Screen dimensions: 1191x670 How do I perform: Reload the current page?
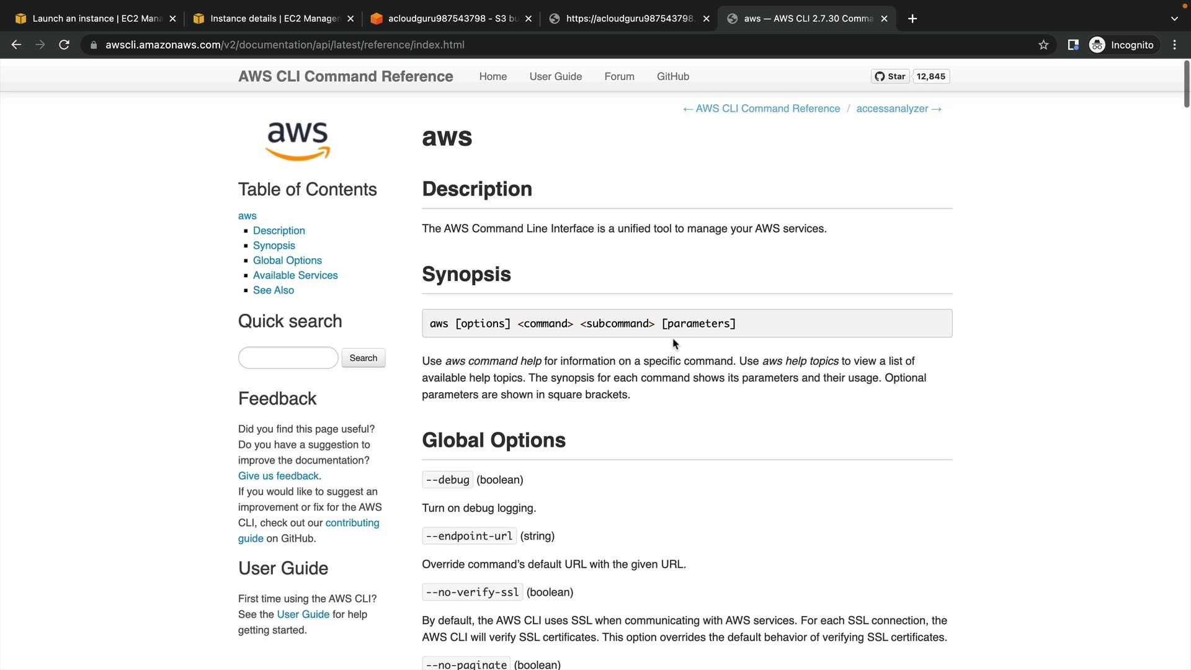pos(64,45)
